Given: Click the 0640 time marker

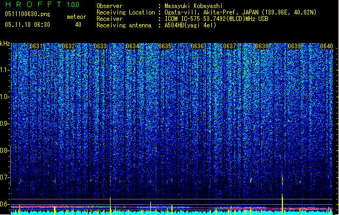Looking at the screenshot, I should pos(327,46).
